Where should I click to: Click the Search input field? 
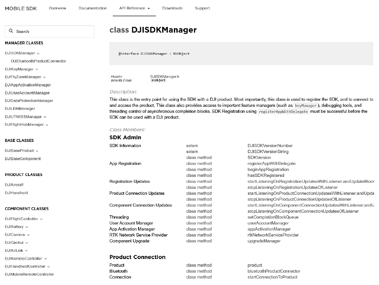(x=50, y=31)
